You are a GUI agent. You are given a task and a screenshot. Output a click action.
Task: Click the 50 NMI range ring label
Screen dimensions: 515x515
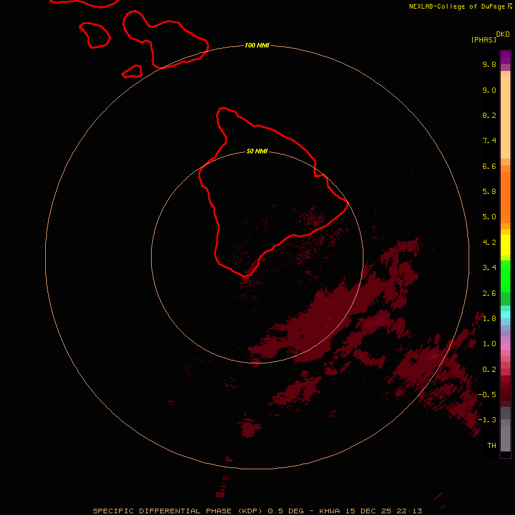(257, 151)
